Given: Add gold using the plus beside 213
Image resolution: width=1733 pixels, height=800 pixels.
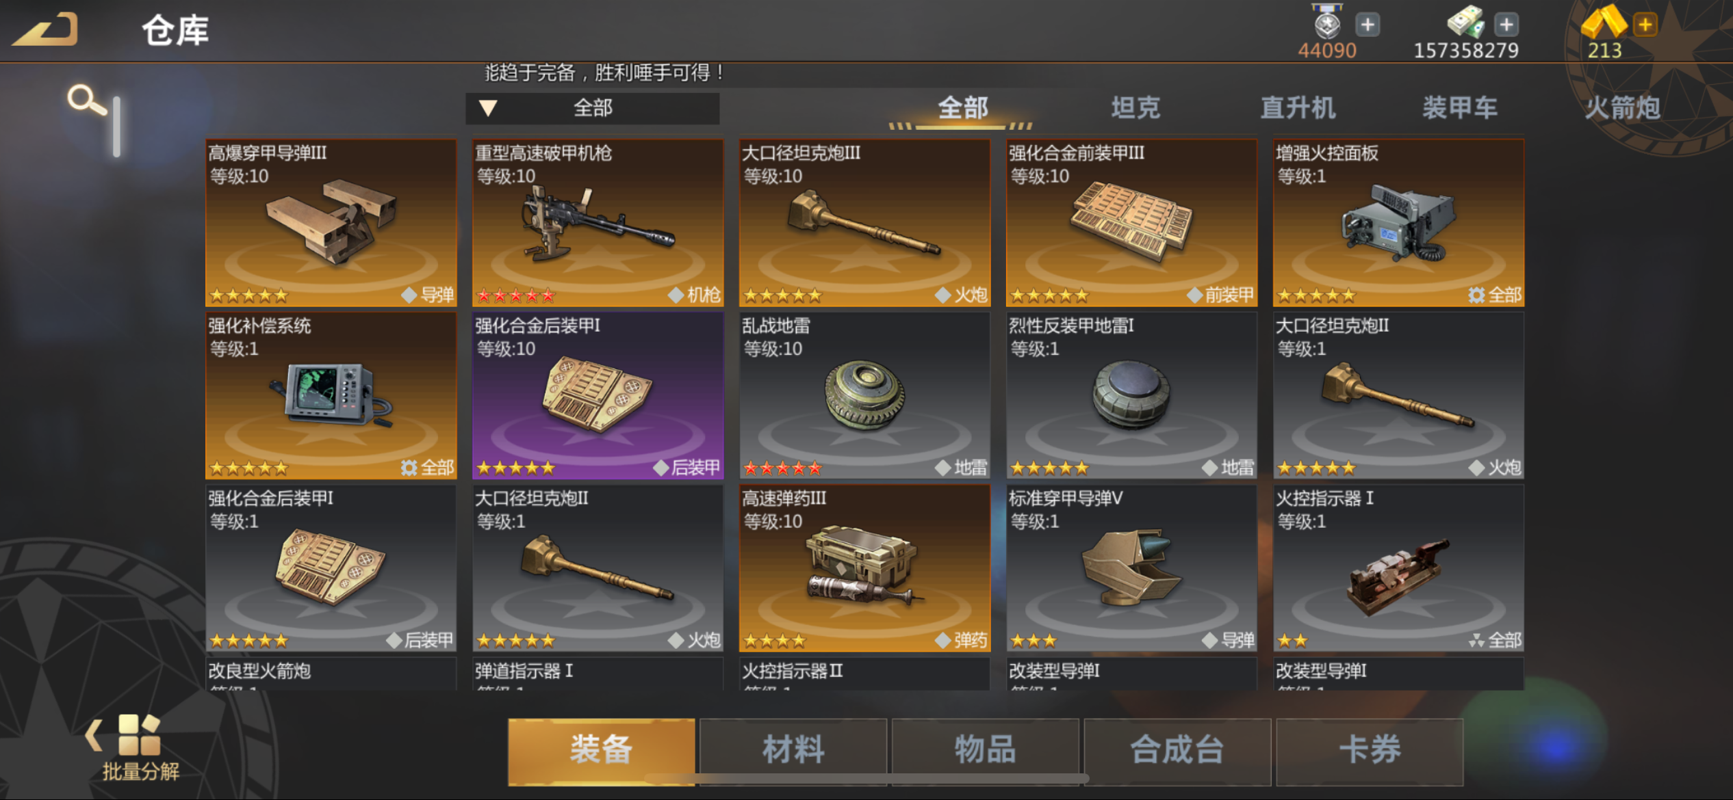Looking at the screenshot, I should (x=1644, y=25).
